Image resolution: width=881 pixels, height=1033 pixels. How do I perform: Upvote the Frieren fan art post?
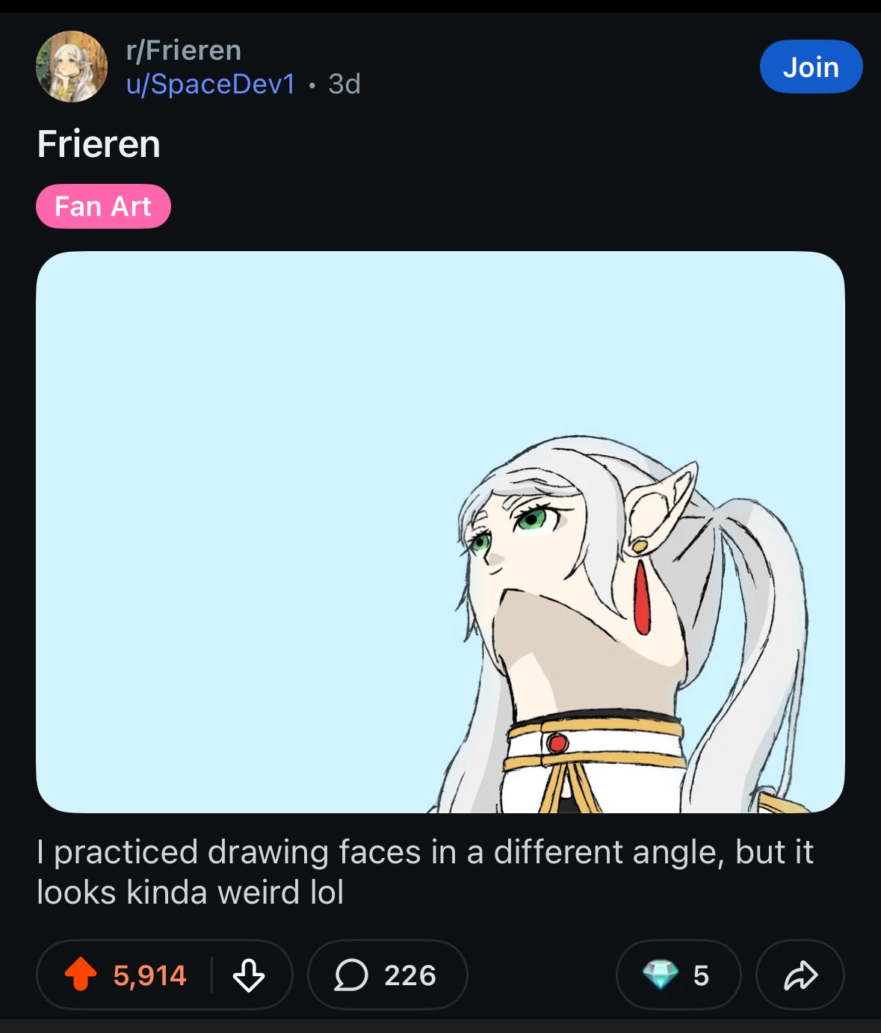[81, 975]
